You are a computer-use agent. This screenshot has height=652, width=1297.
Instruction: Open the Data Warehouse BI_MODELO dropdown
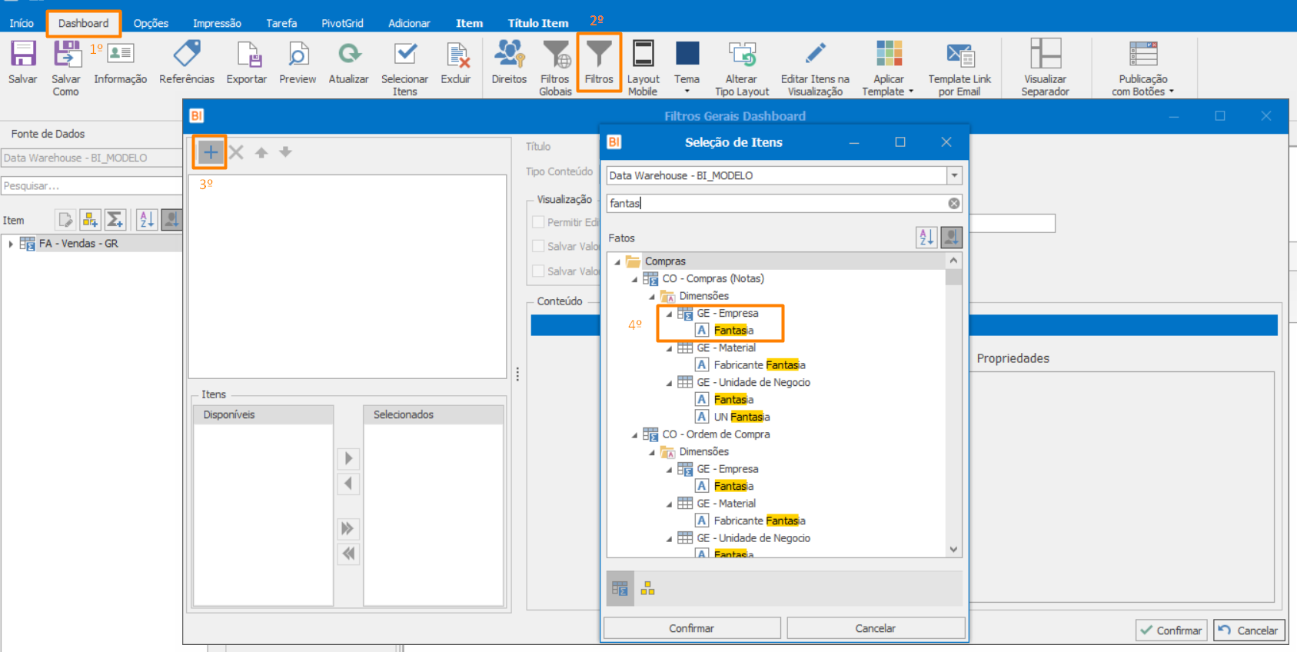click(954, 175)
